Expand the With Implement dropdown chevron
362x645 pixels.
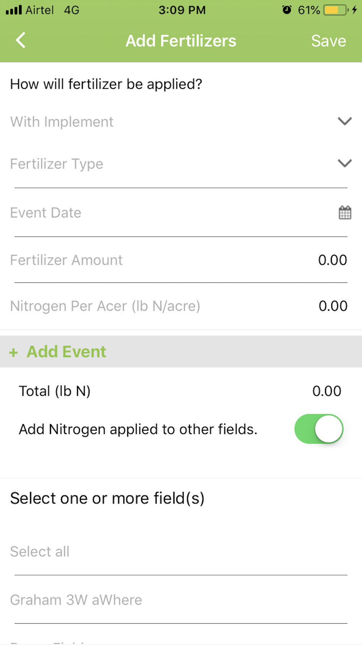(345, 121)
